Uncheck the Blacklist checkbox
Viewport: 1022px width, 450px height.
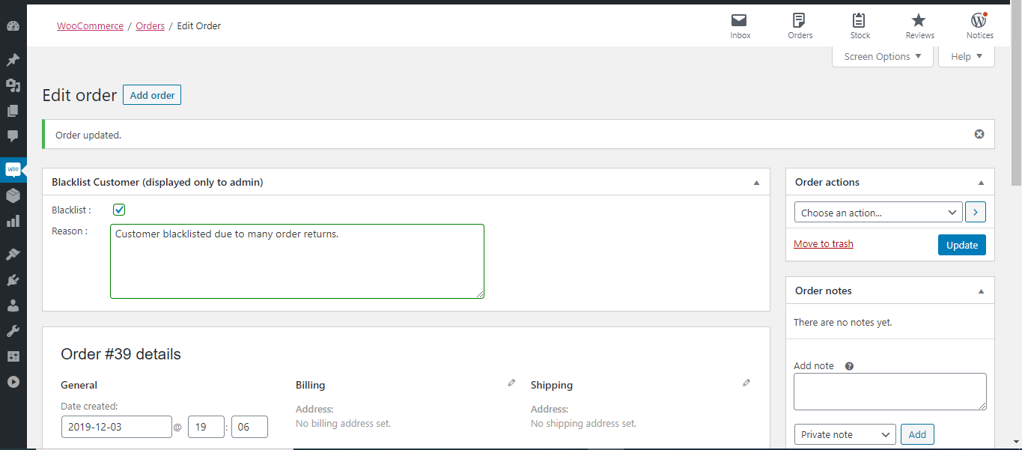click(x=119, y=210)
